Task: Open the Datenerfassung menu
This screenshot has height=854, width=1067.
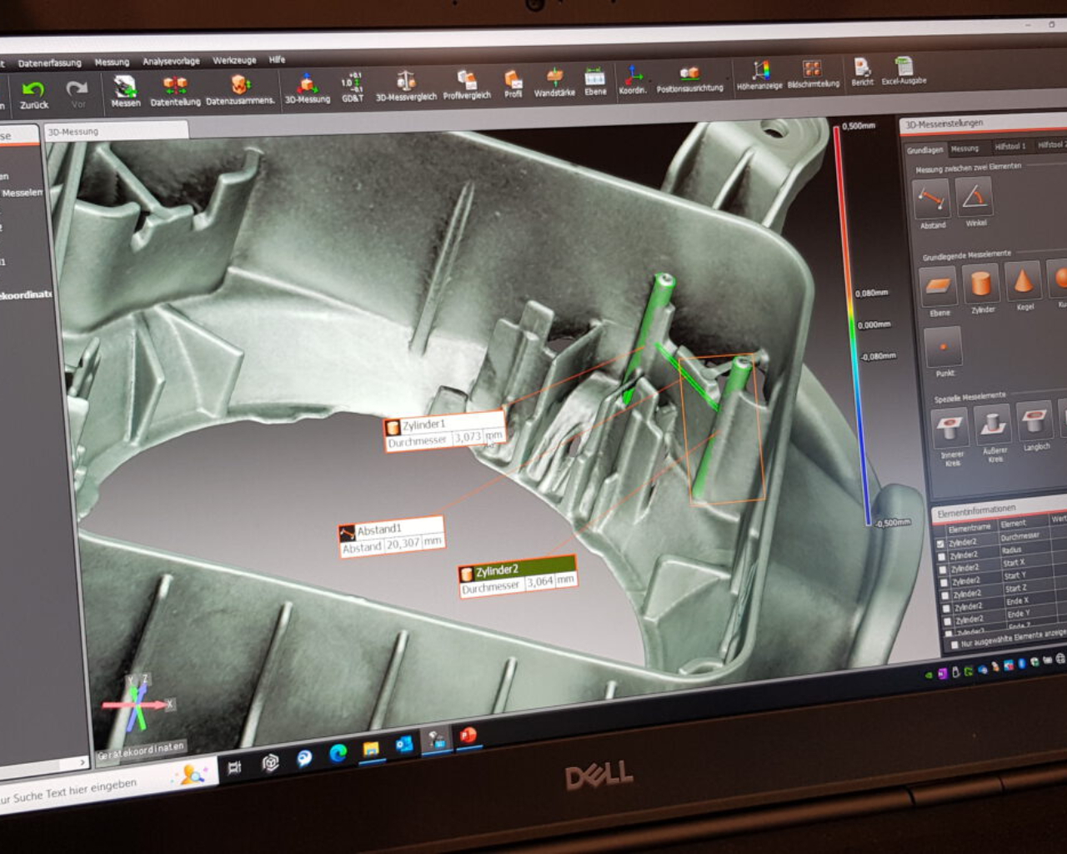Action: click(49, 63)
